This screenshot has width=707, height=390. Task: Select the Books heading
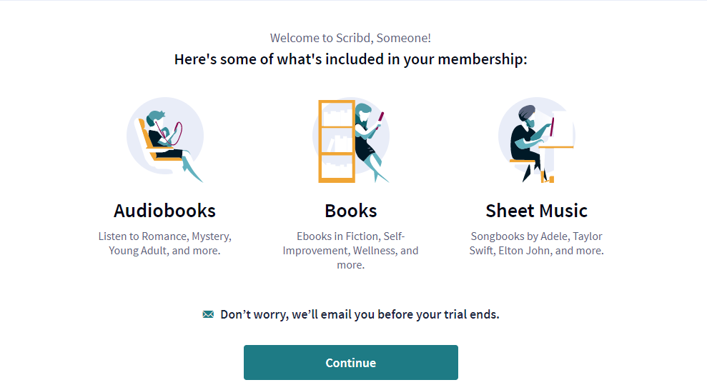click(350, 211)
